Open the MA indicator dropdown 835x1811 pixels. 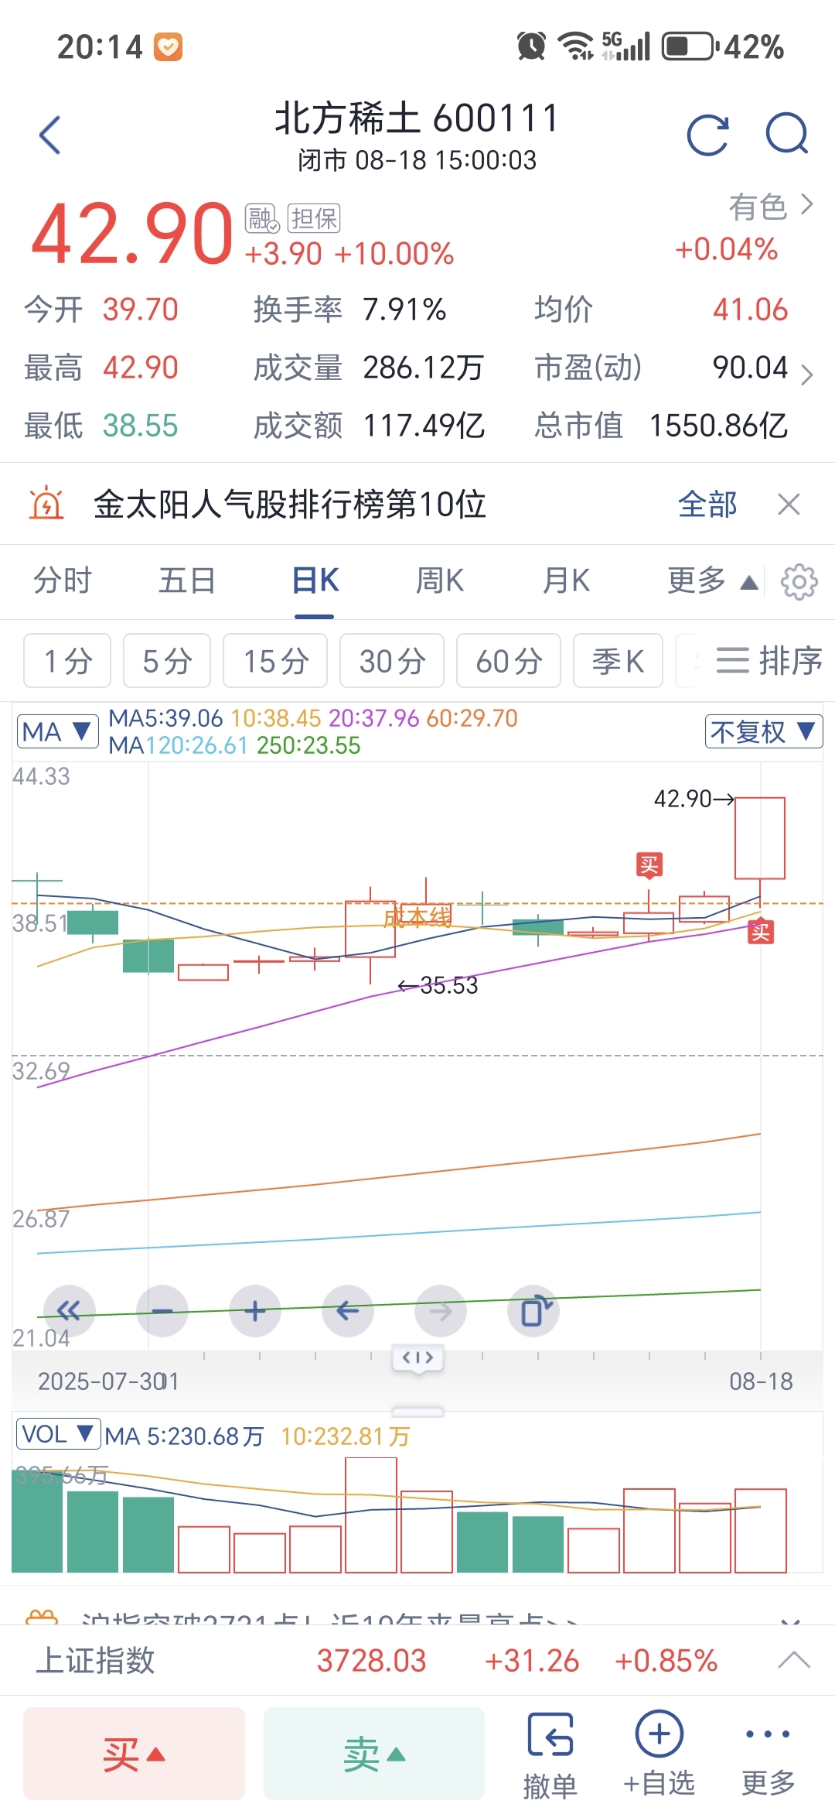click(x=58, y=731)
